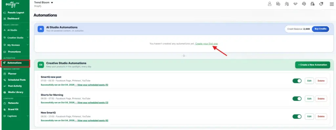Edit the New SmartQ automation

[309, 117]
